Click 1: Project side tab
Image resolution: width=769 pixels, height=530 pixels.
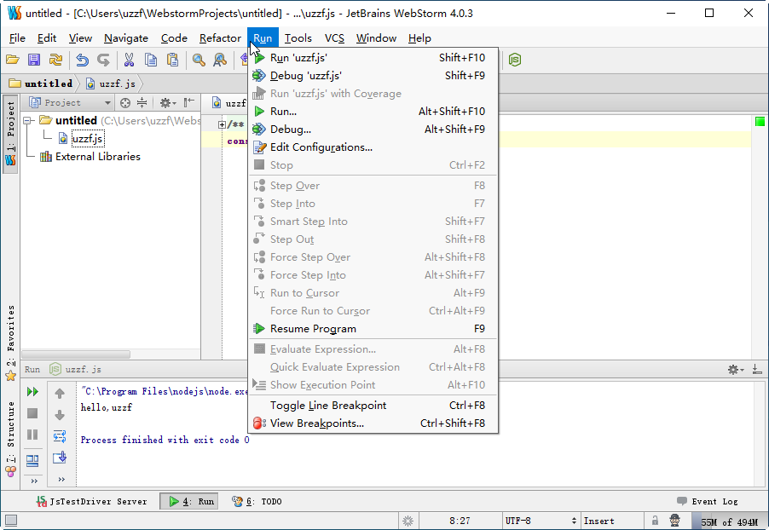[10, 134]
